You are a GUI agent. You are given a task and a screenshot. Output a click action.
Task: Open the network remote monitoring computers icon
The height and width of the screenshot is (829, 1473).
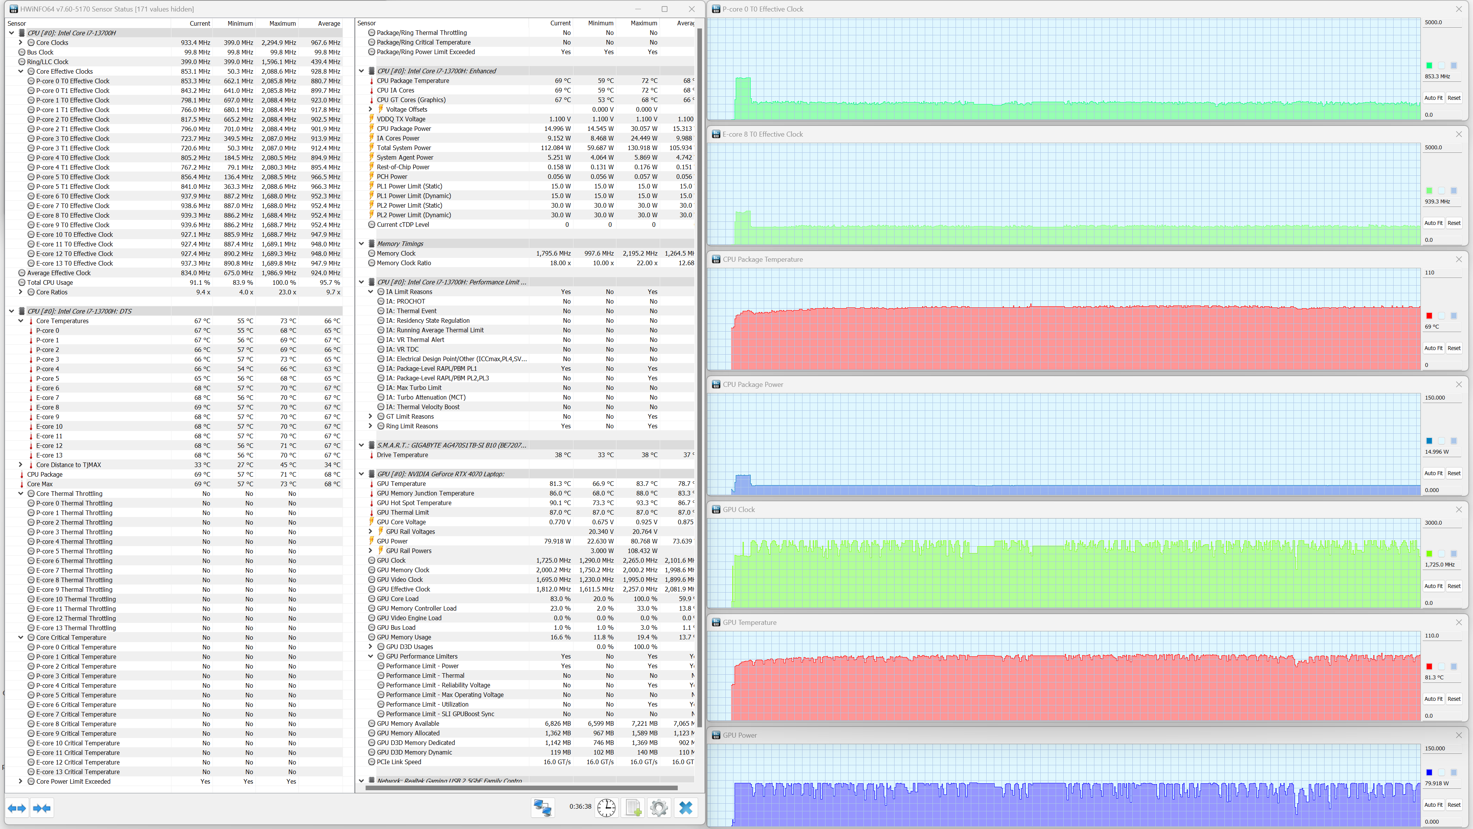click(542, 808)
